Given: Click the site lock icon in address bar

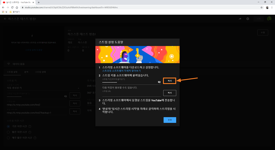Looking at the screenshot, I should pos(22,7).
